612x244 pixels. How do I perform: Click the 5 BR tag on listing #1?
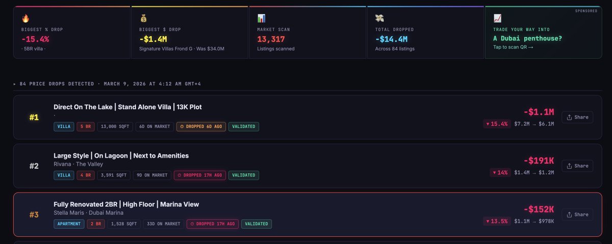(86, 127)
